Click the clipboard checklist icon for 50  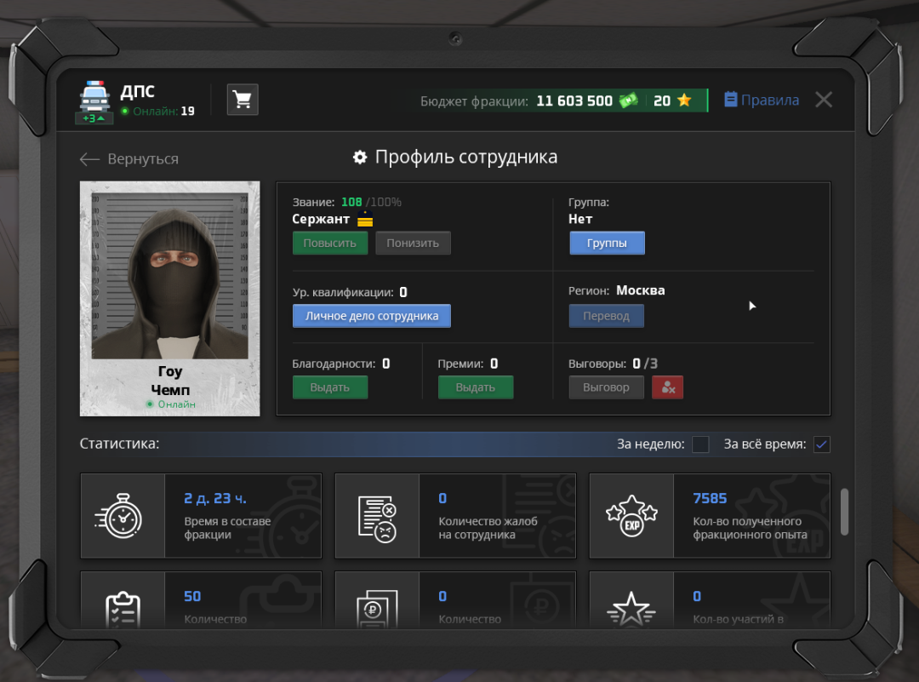[x=123, y=610]
